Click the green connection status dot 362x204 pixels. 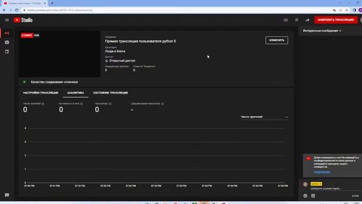[24, 82]
